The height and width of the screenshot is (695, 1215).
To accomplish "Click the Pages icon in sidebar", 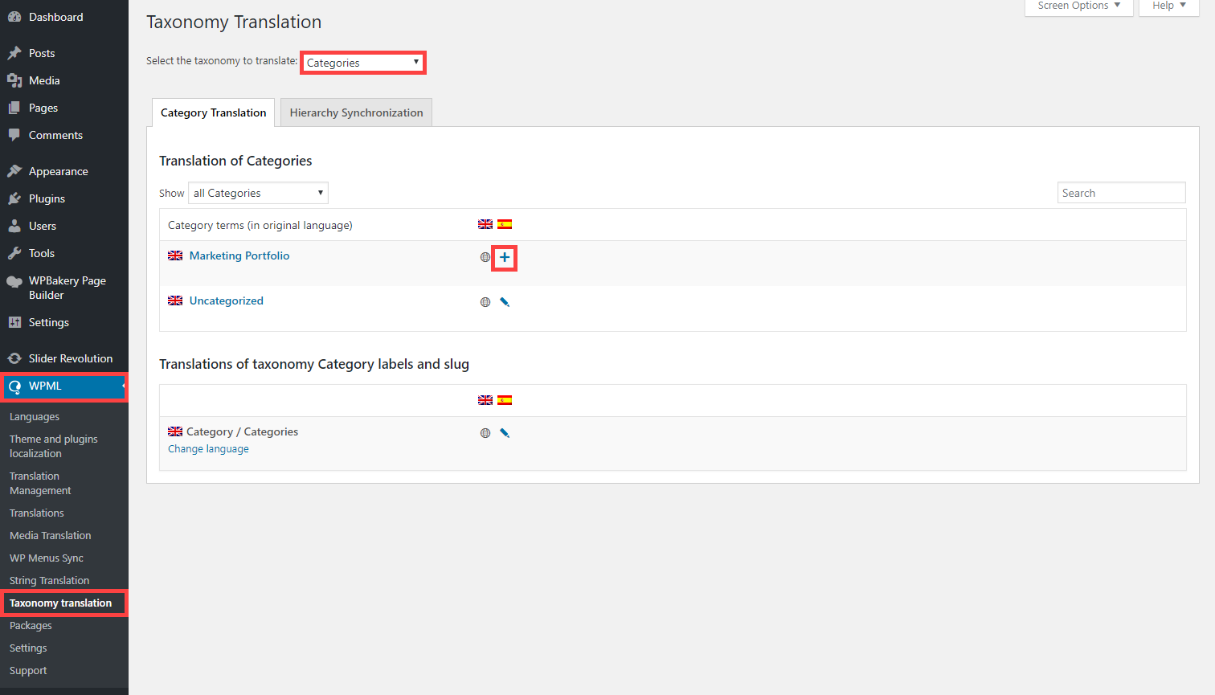I will [14, 108].
